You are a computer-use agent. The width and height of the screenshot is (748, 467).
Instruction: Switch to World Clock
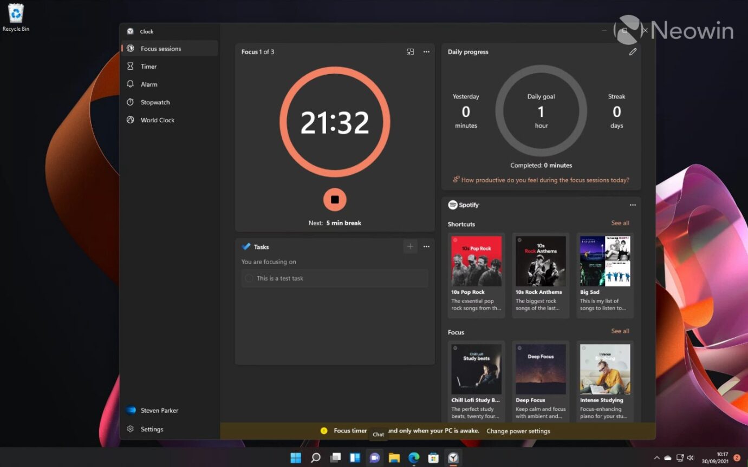(157, 120)
